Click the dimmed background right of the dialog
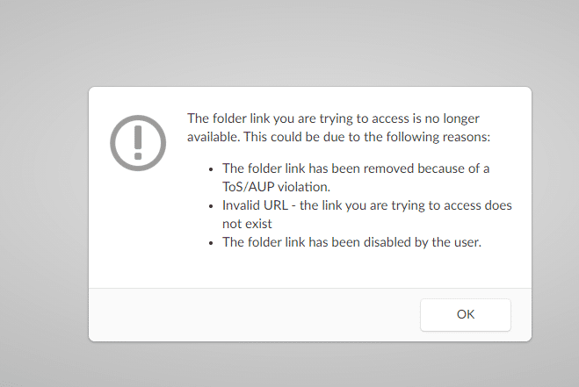Screen dimensions: 579x387 tap(555, 211)
